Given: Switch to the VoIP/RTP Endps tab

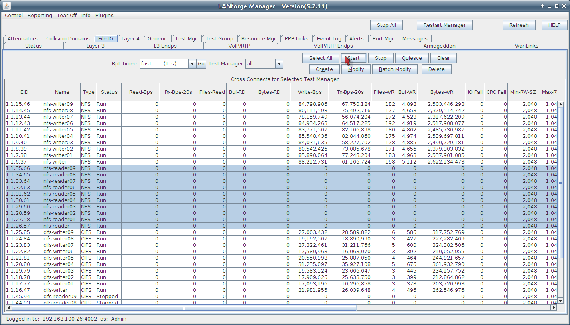Looking at the screenshot, I should tap(333, 46).
